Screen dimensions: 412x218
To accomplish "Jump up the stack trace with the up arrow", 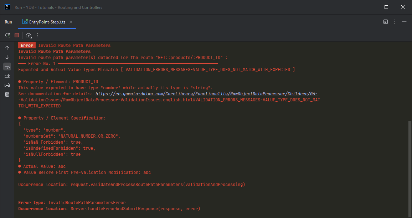I will pos(7,48).
